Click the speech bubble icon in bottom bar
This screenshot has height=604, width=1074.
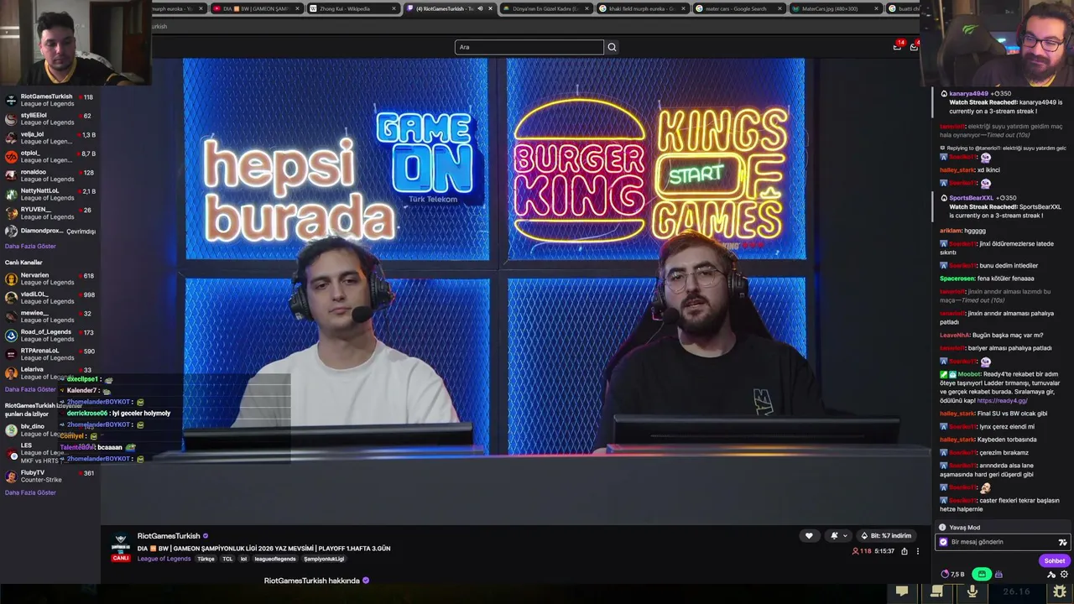tap(902, 591)
